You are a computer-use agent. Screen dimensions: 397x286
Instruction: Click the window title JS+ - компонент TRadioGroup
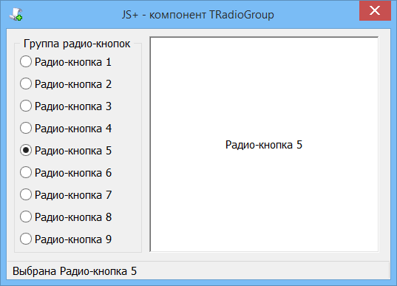tap(197, 15)
